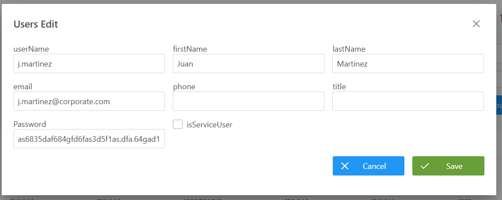Click the firstName label
The width and height of the screenshot is (502, 200).
[x=190, y=49]
